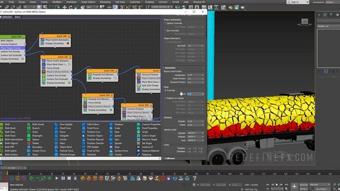Viewport: 340px width, 191px height.
Task: Open the Create Selection Set dropdown
Action: [162, 7]
